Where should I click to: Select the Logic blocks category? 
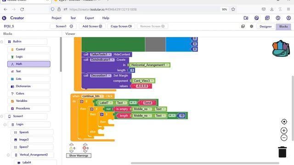[28, 56]
